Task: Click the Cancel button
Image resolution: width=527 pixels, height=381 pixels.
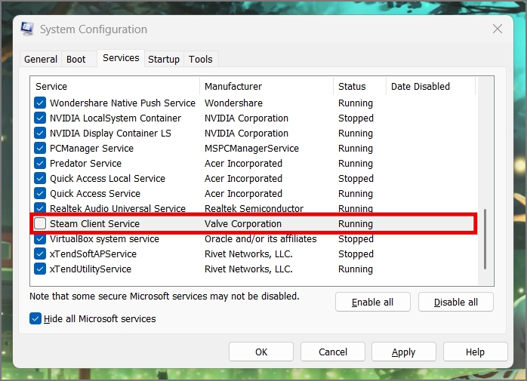Action: 333,352
